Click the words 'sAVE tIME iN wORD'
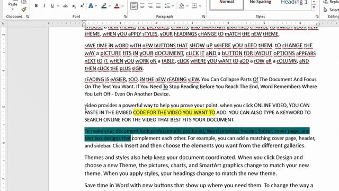 coord(106,46)
